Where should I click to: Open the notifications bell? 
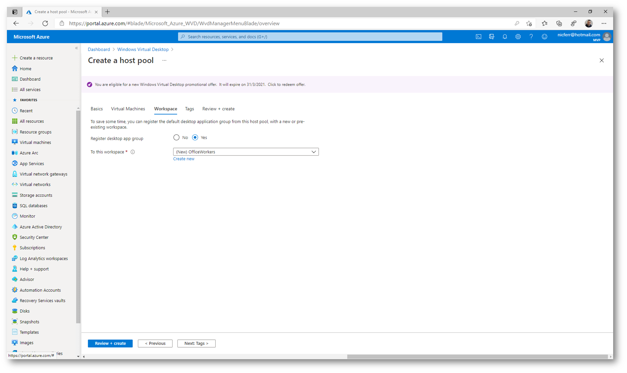(505, 37)
